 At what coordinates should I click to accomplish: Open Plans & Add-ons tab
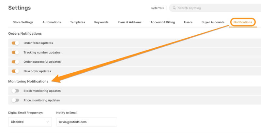(x=129, y=22)
